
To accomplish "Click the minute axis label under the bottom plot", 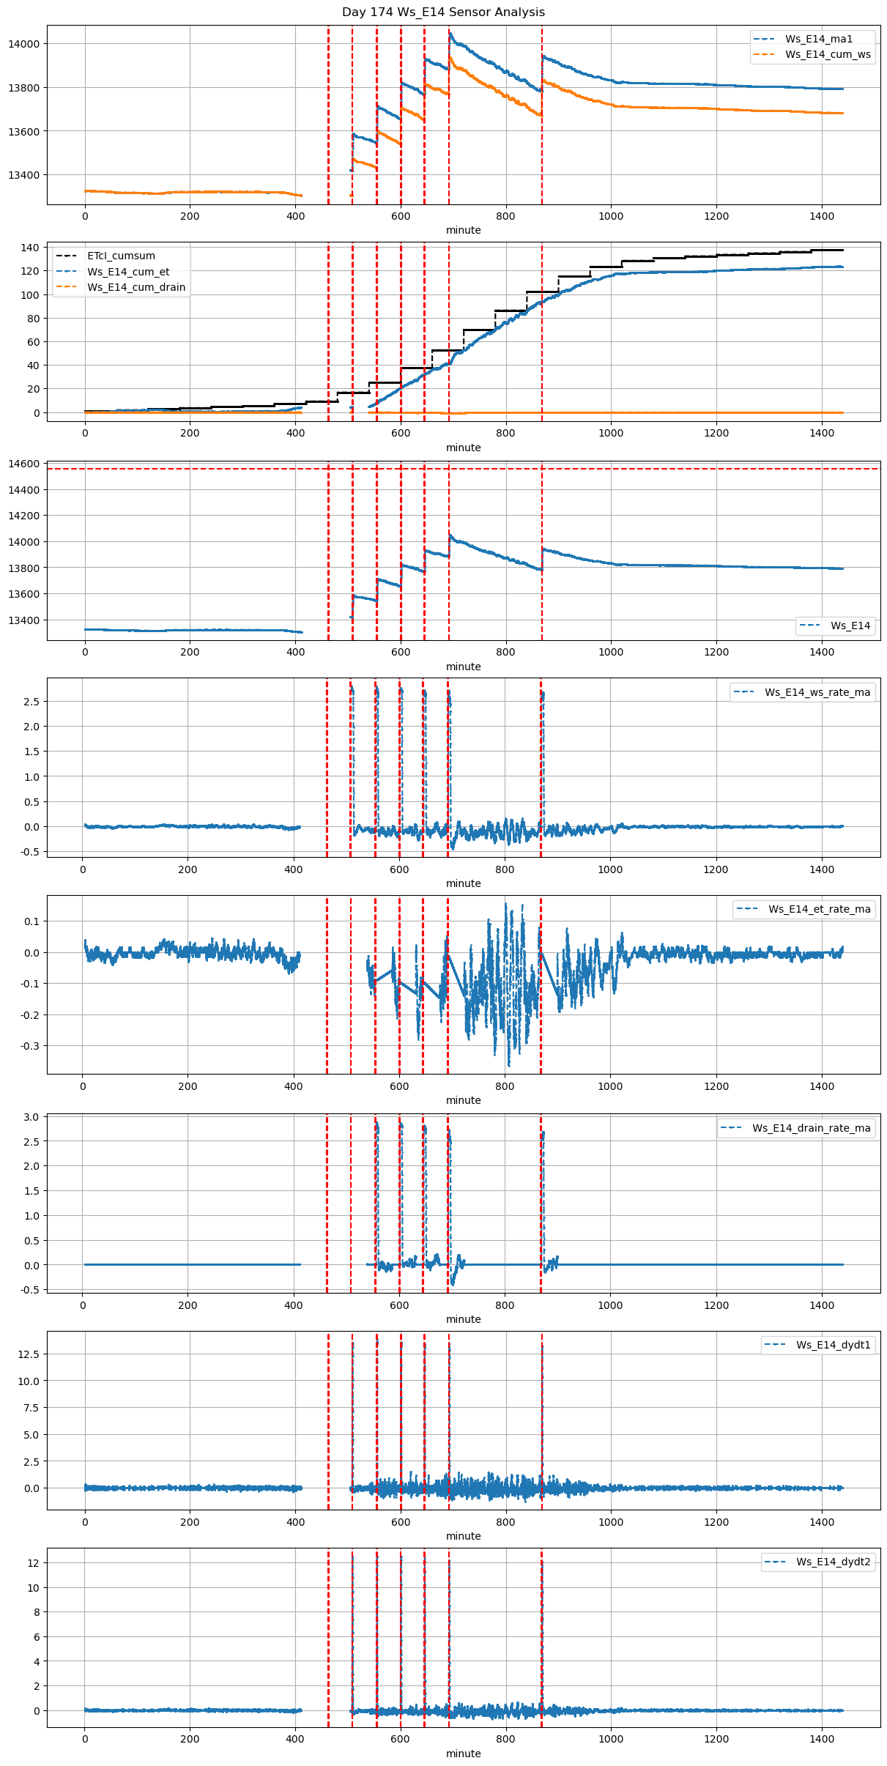I will click(463, 1753).
